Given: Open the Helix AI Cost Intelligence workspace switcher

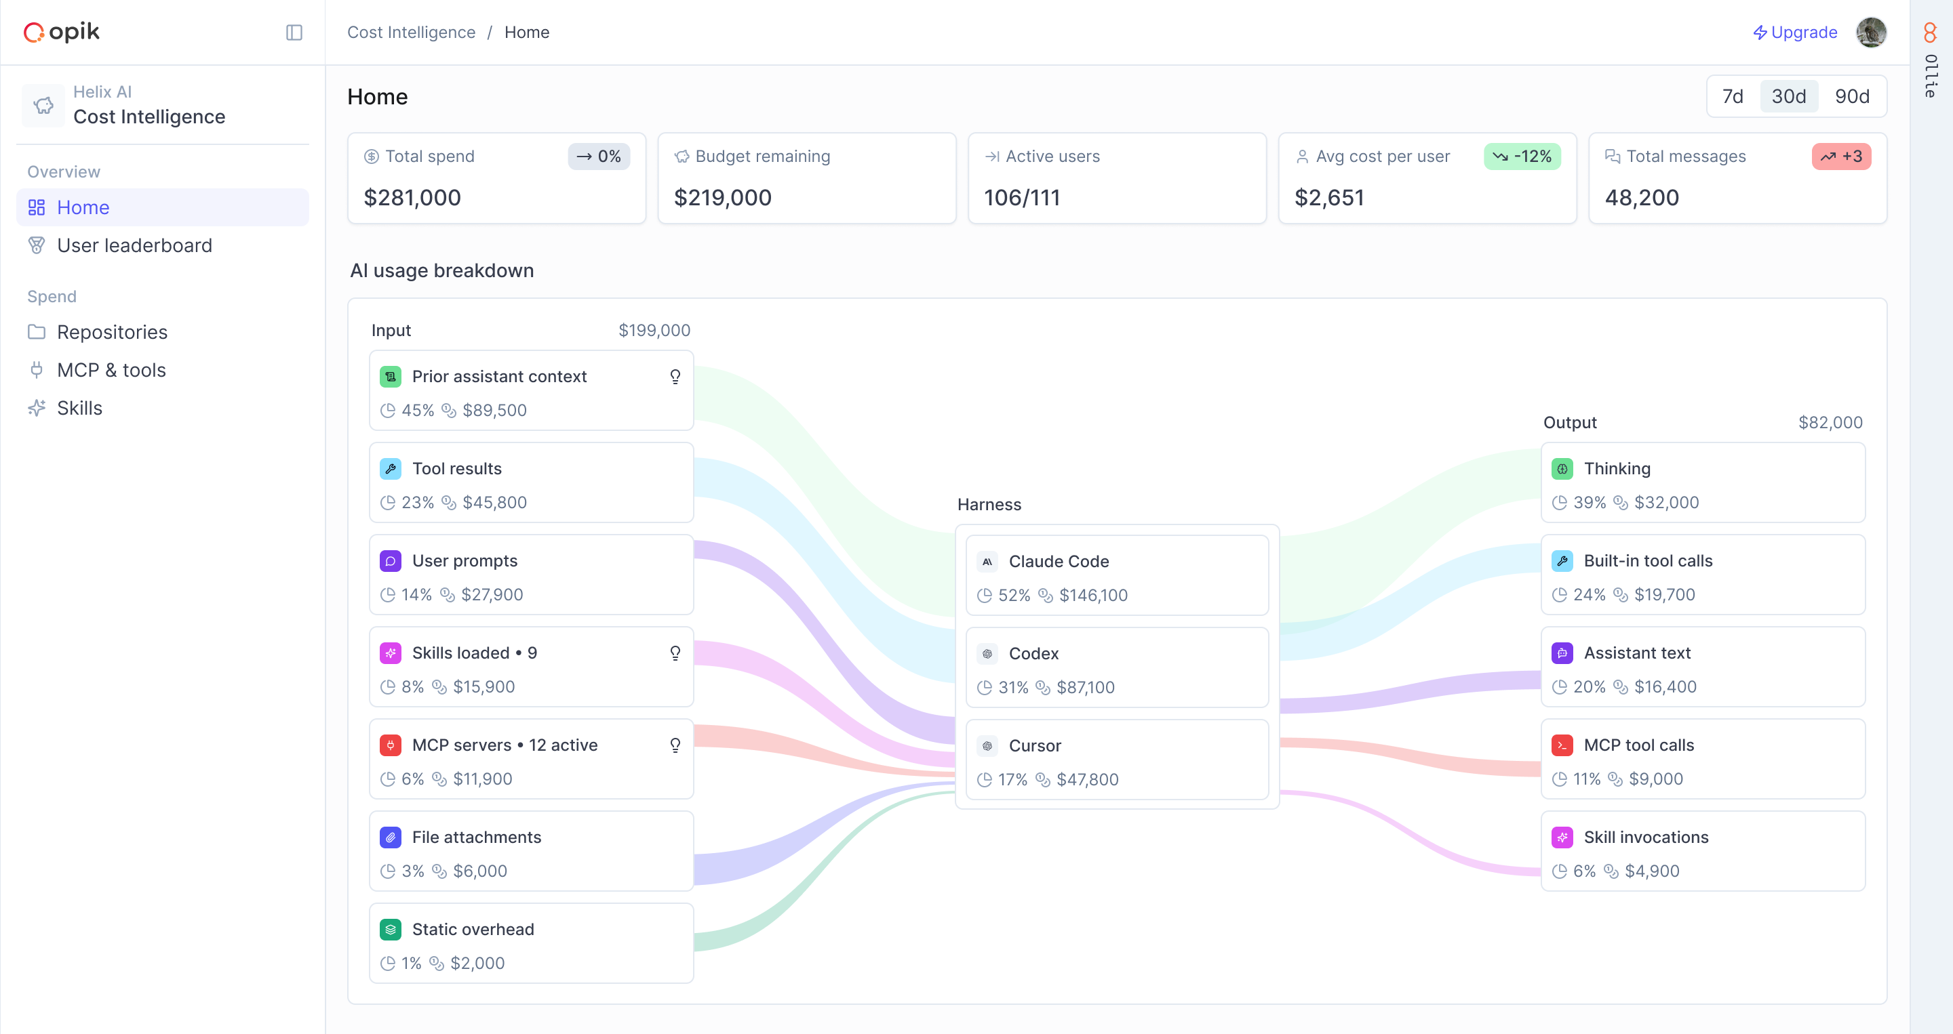Looking at the screenshot, I should (x=162, y=104).
